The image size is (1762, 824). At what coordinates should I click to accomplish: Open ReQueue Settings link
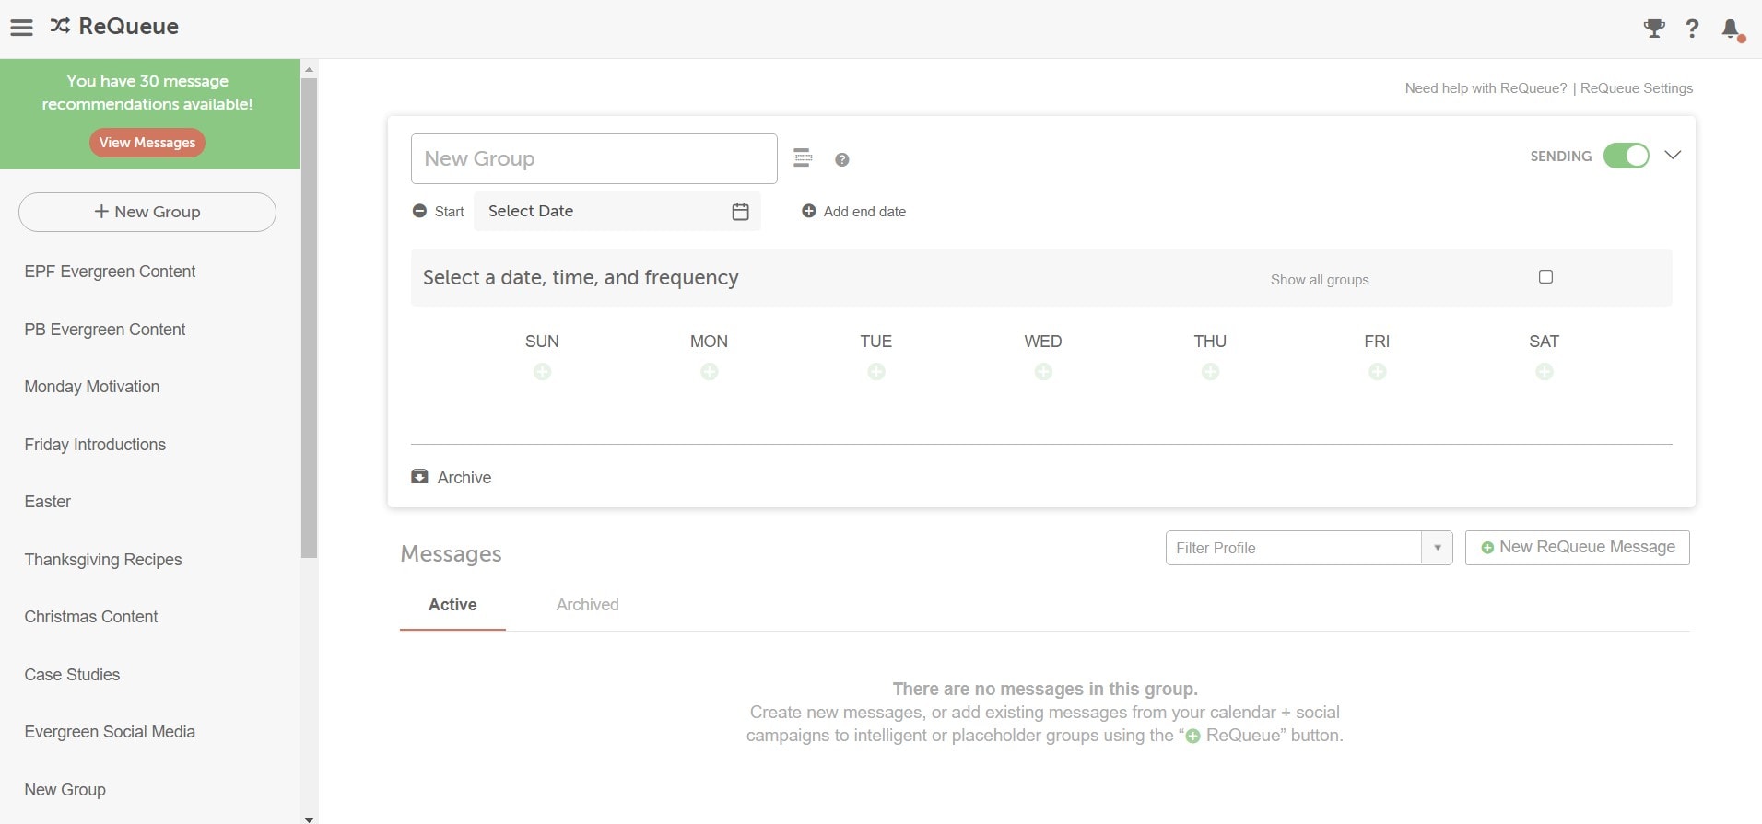click(1637, 88)
